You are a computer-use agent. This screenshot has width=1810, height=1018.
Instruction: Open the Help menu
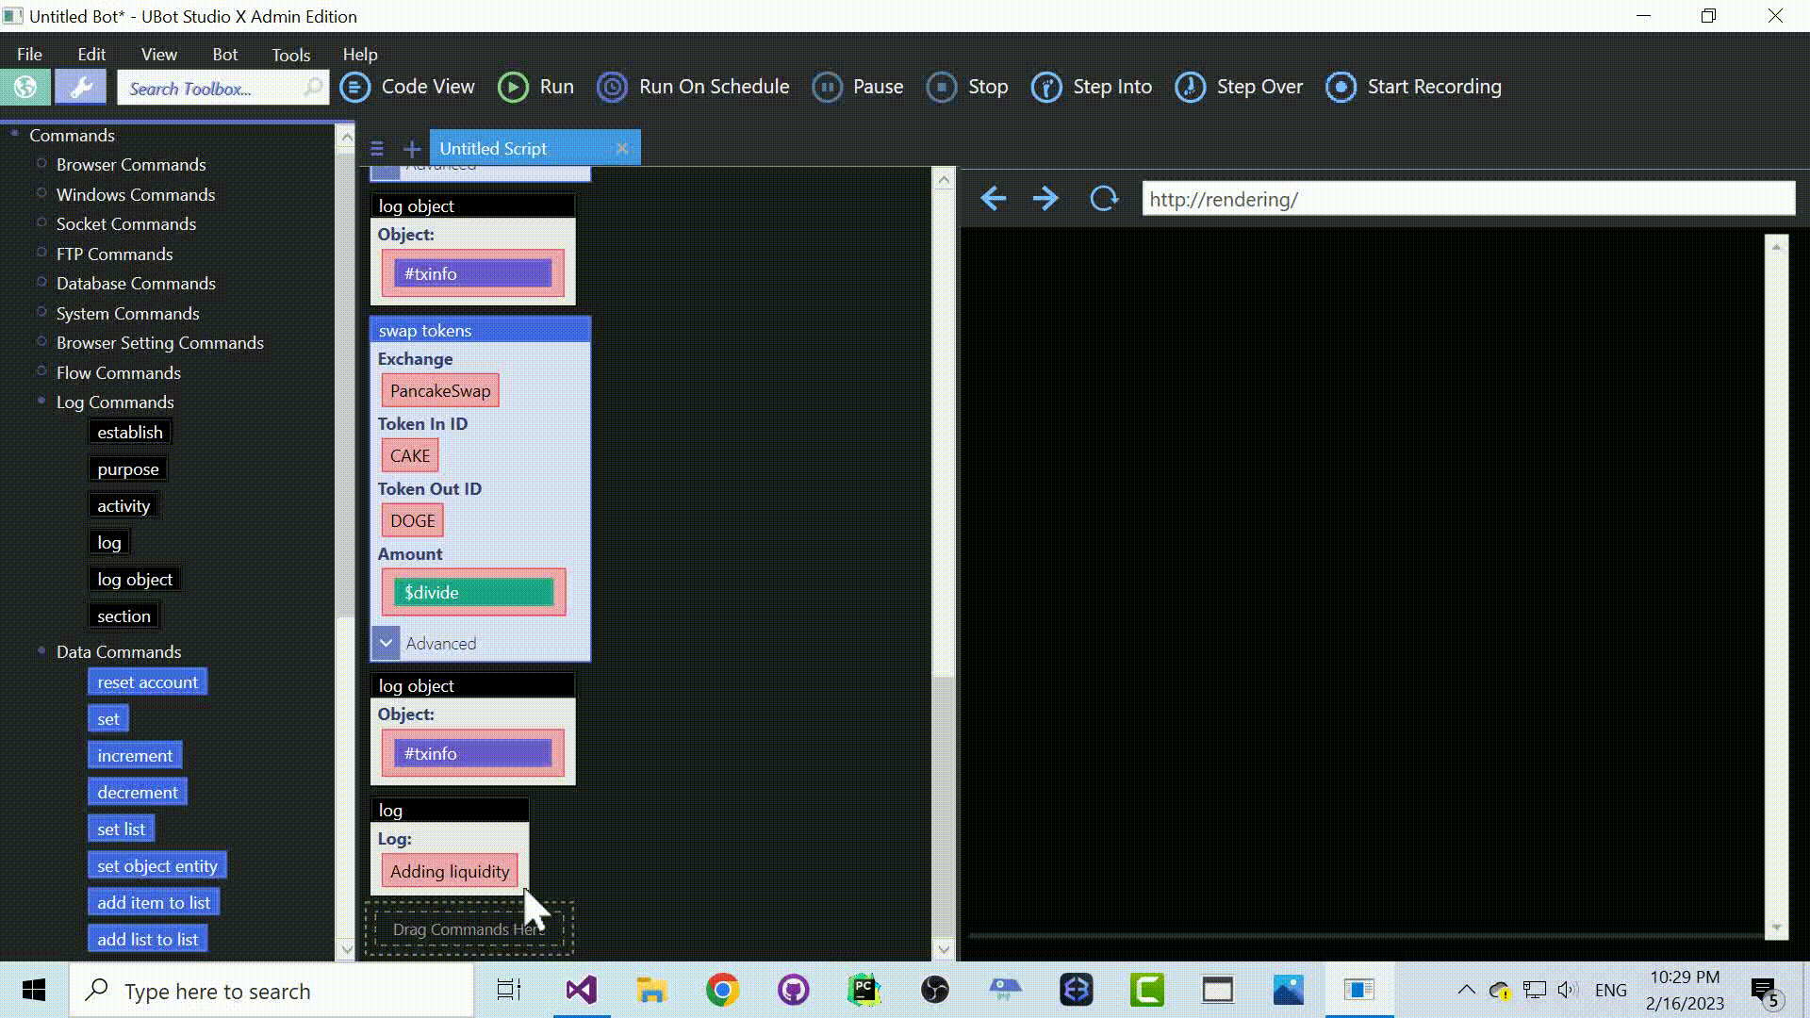[x=360, y=55]
